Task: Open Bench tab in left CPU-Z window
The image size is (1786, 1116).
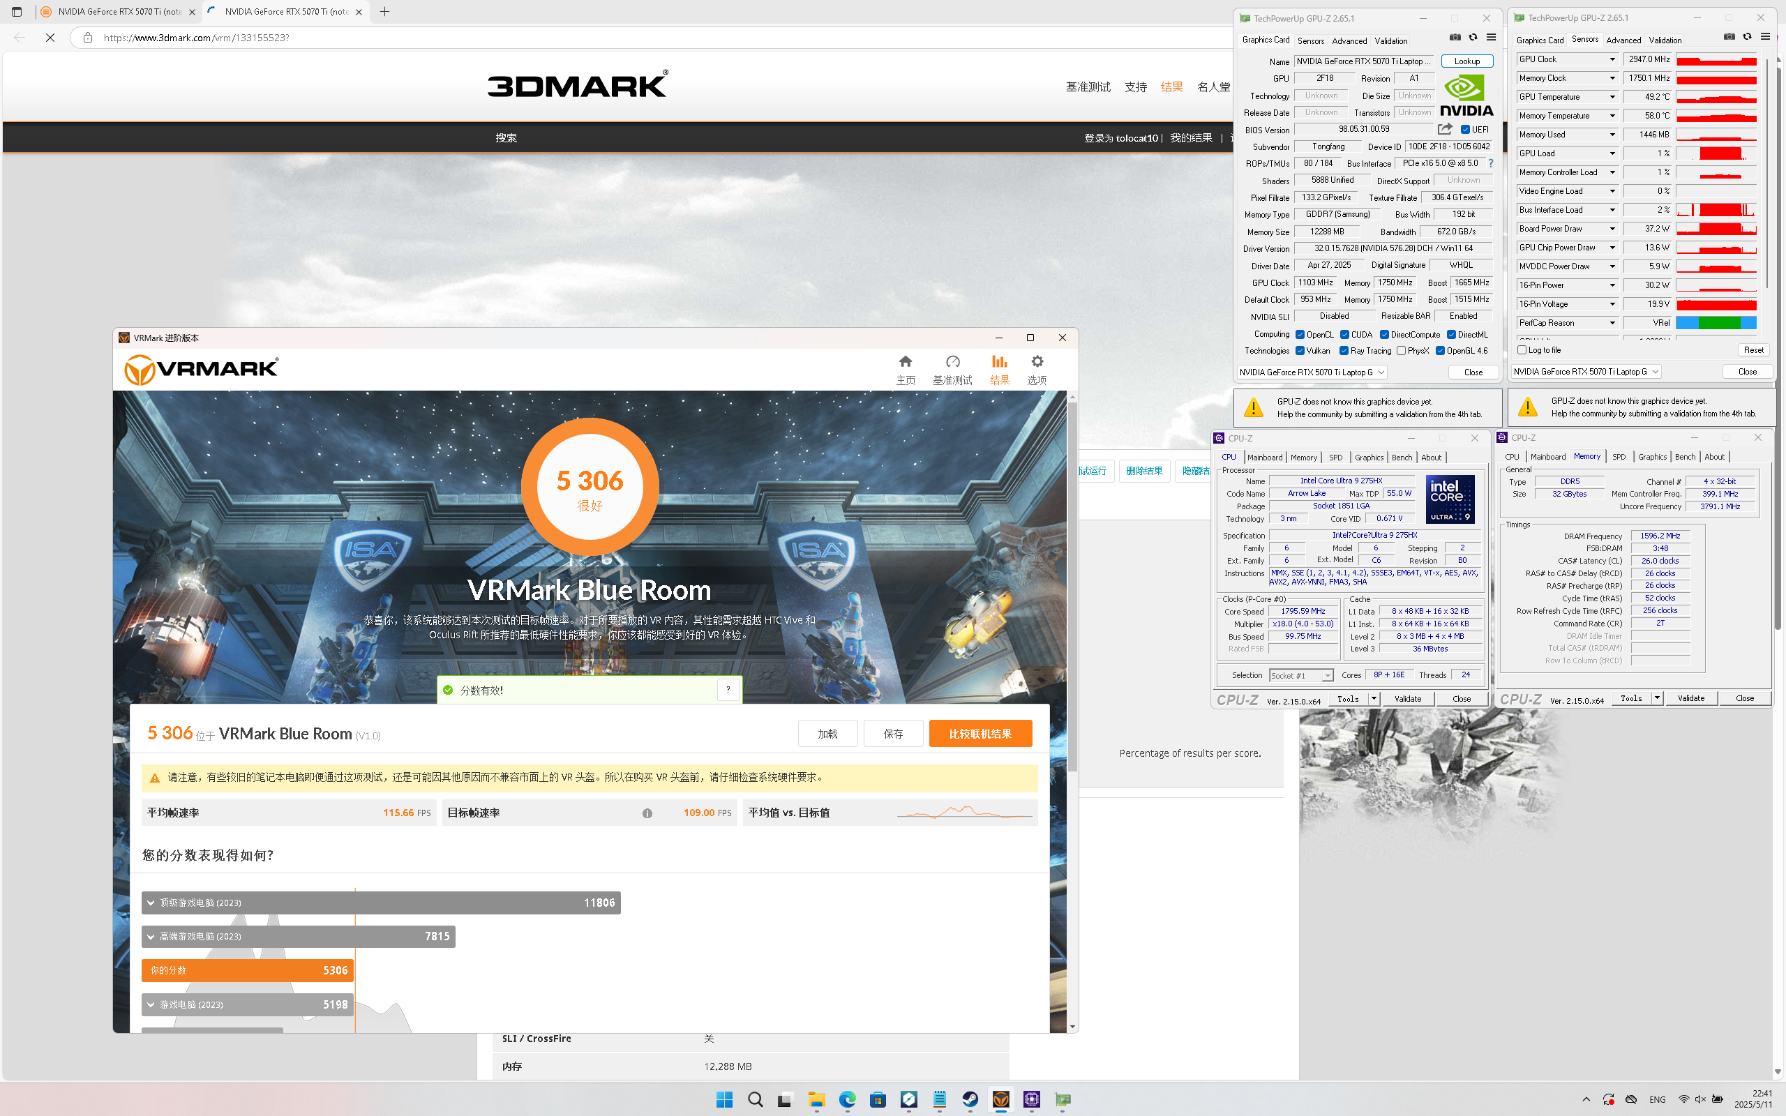Action: 1402,458
